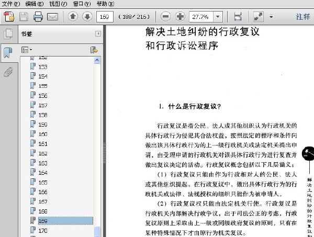This screenshot has width=314, height=237.
Task: Zoom in using the plus button
Action: pos(180,16)
